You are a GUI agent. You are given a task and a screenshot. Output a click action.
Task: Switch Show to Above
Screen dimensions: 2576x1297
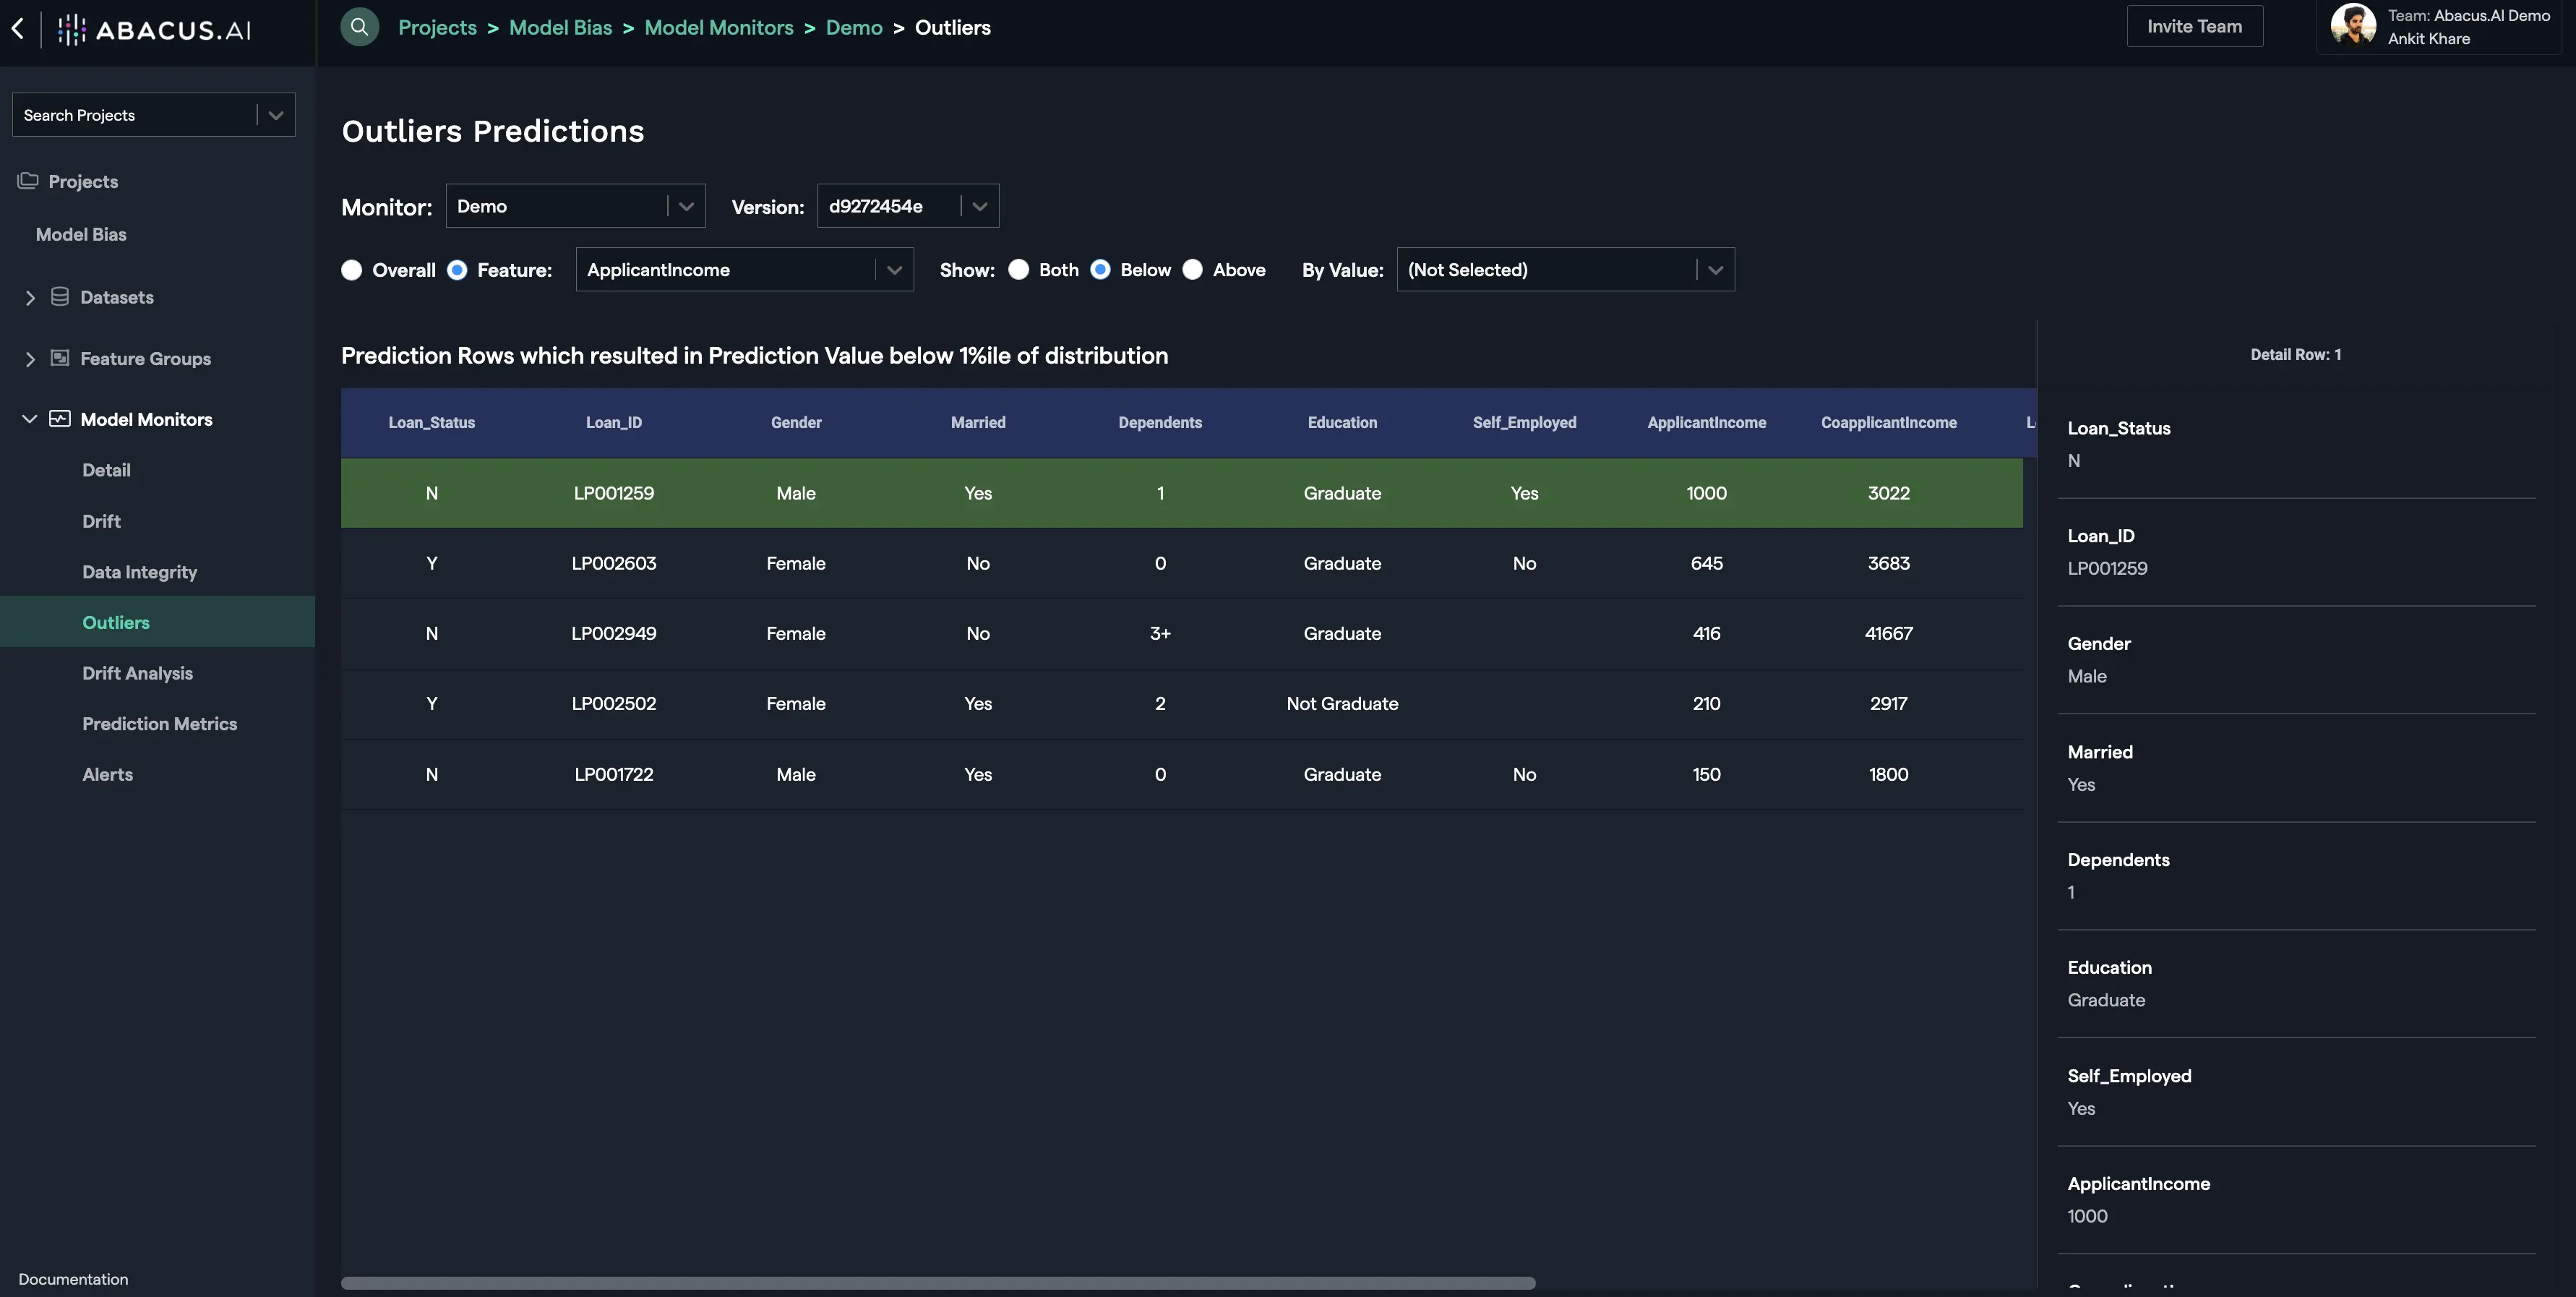pos(1192,270)
